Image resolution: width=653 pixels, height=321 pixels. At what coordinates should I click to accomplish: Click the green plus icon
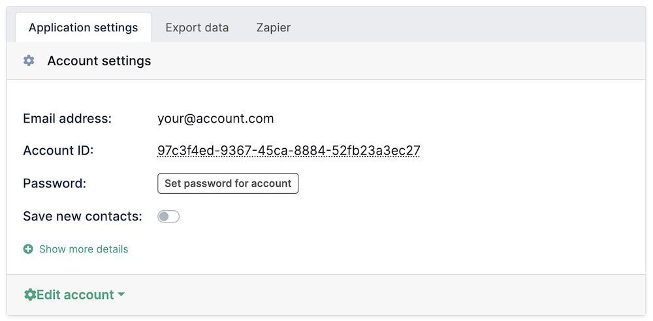(x=28, y=249)
